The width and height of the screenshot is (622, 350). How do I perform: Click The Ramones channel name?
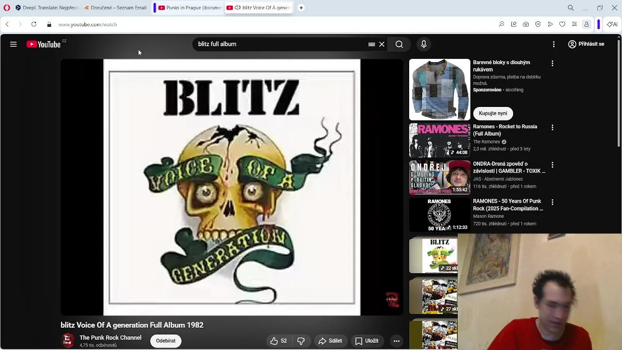[486, 141]
